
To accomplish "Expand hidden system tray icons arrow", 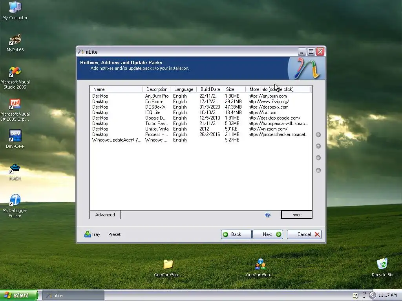I will click(372, 296).
